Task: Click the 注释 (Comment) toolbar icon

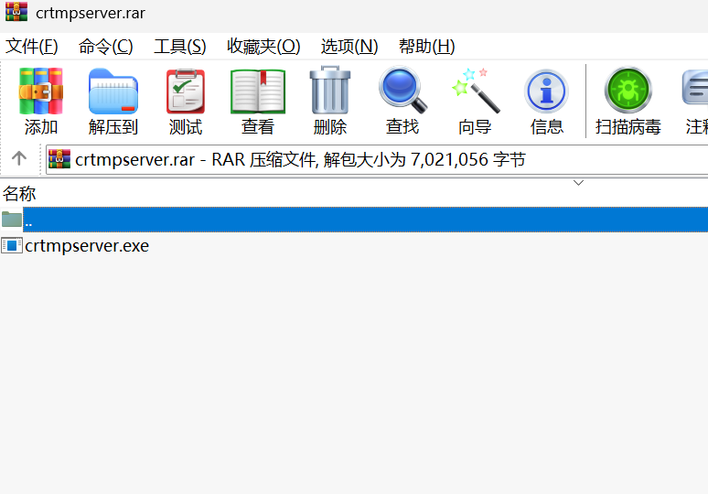Action: click(696, 102)
